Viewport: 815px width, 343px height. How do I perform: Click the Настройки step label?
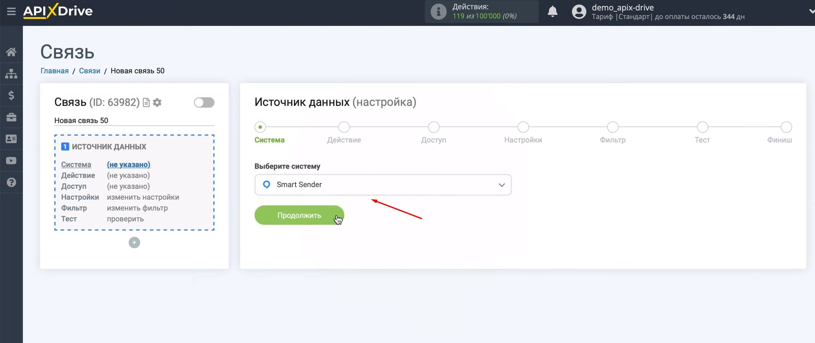523,140
